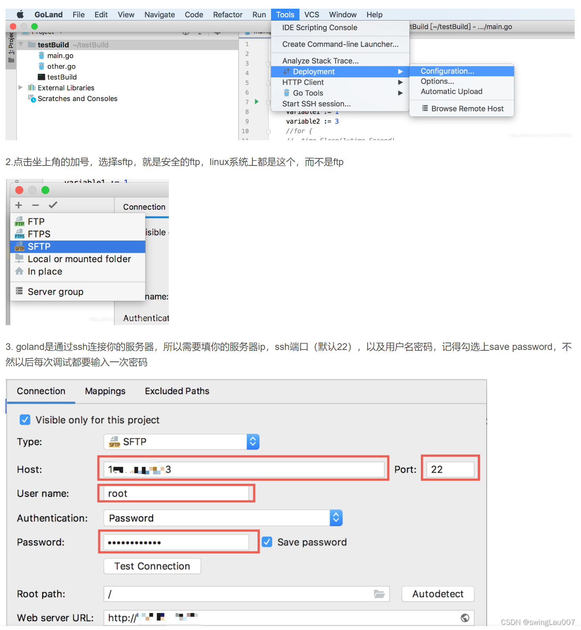This screenshot has width=581, height=630.
Task: Open the Authentication dropdown
Action: pyautogui.click(x=223, y=518)
